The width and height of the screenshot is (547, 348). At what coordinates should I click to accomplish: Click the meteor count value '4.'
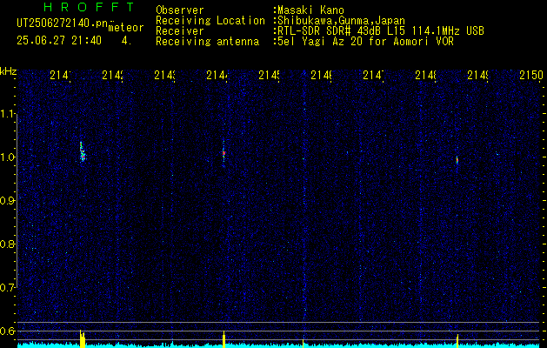click(x=126, y=41)
